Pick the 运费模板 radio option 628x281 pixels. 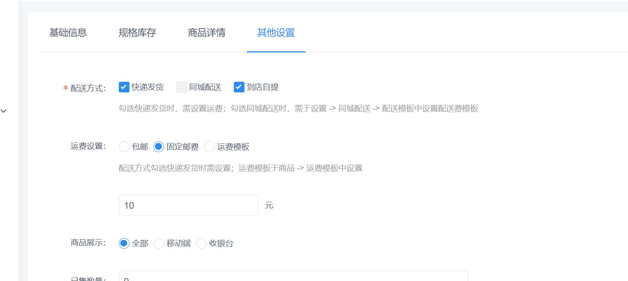pos(209,147)
